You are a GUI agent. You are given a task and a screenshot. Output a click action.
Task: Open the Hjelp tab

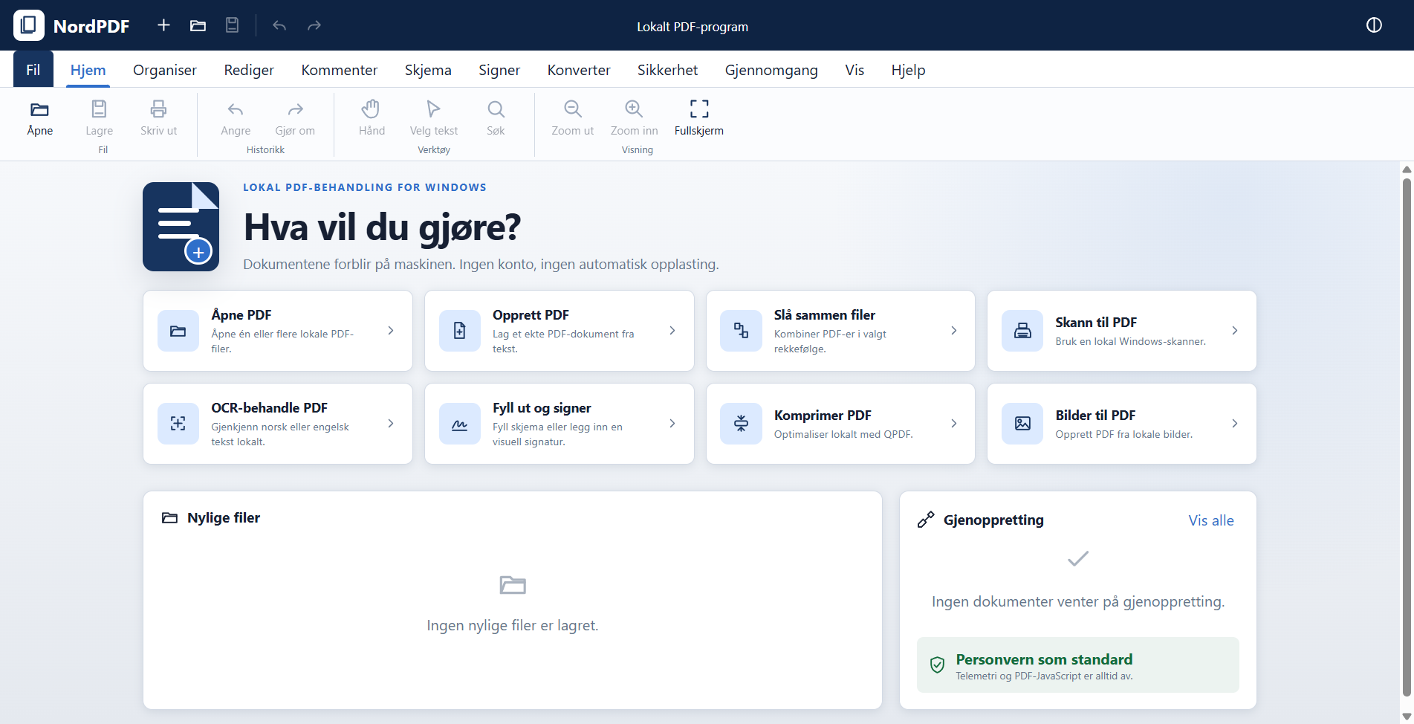[x=908, y=69]
